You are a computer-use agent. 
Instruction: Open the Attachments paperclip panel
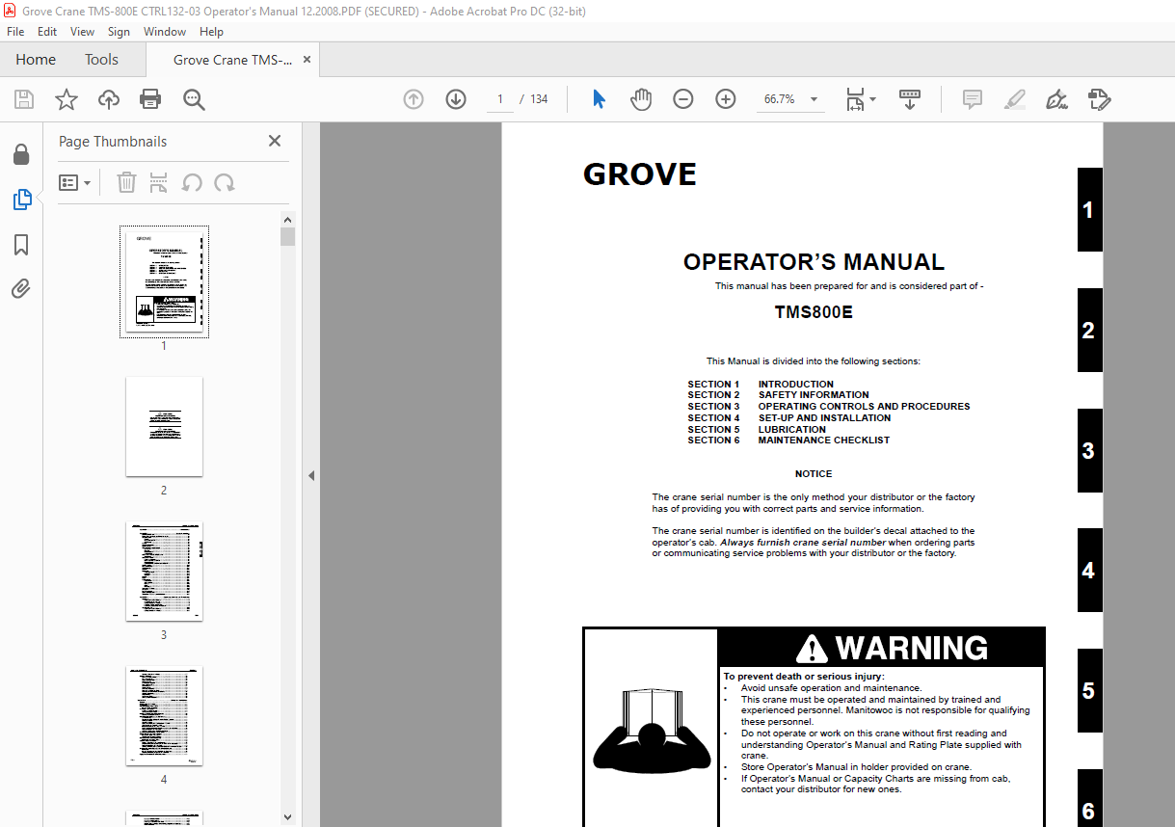click(21, 288)
